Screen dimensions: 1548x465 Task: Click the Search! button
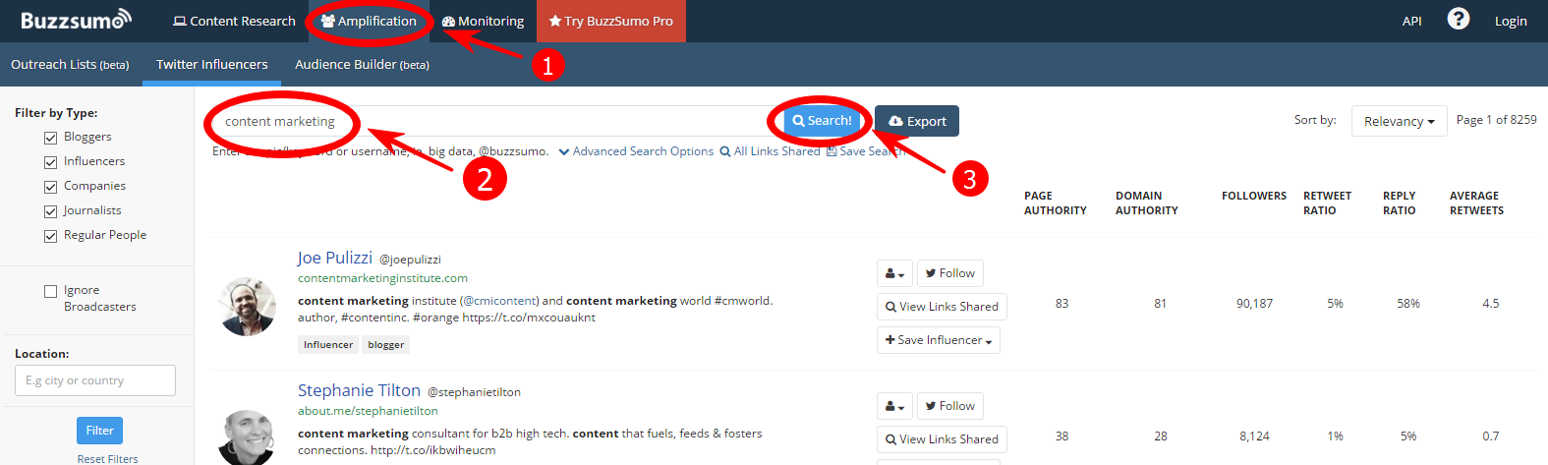click(822, 121)
